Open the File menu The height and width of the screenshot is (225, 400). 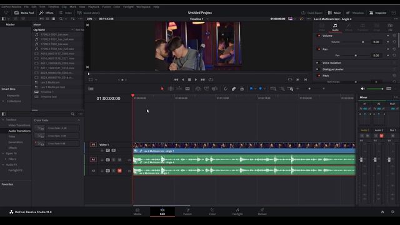[26, 7]
